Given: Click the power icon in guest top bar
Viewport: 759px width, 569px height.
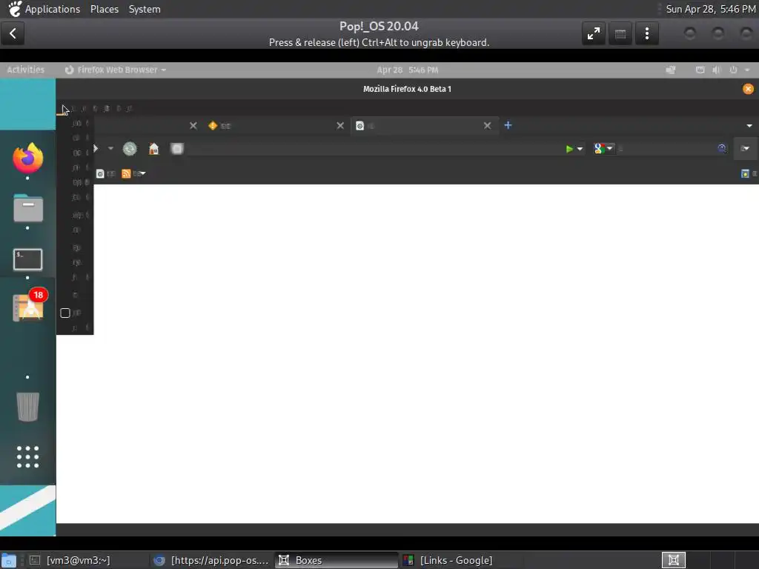Looking at the screenshot, I should pyautogui.click(x=733, y=70).
